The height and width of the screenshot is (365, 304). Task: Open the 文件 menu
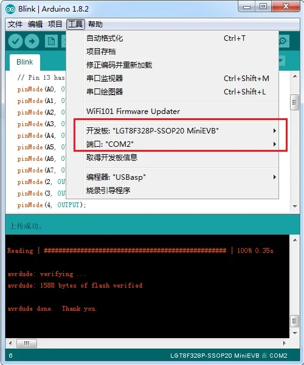pyautogui.click(x=15, y=24)
